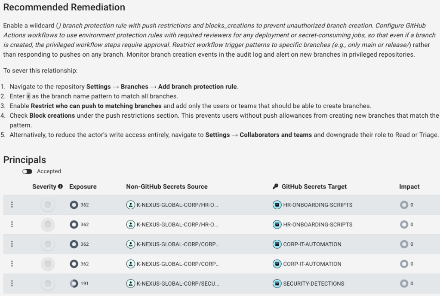The height and width of the screenshot is (296, 440).
Task: Click the Impact column header
Action: pos(409,187)
